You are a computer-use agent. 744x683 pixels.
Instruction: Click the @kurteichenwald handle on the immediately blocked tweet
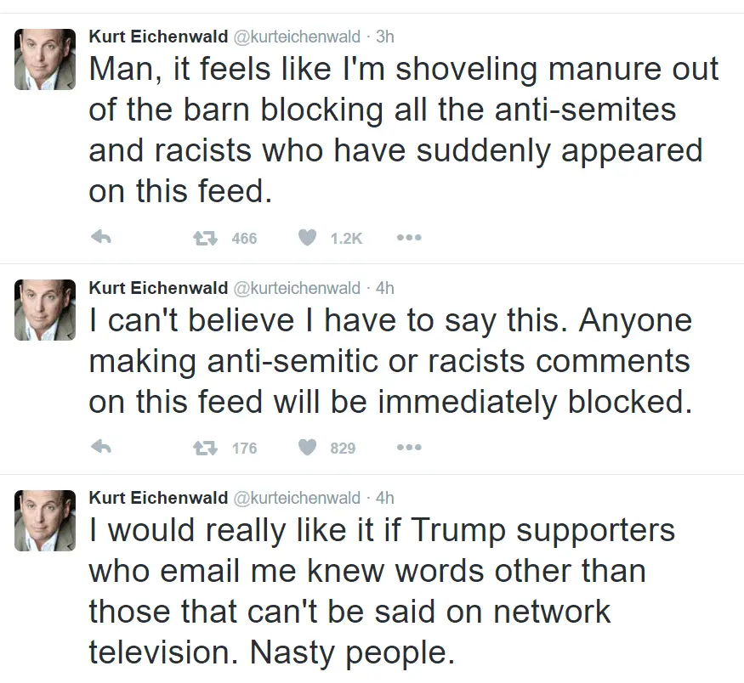(x=296, y=288)
